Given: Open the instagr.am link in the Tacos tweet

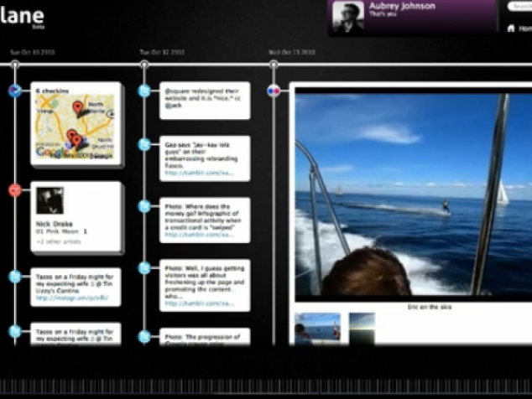Looking at the screenshot, I should pos(72,298).
